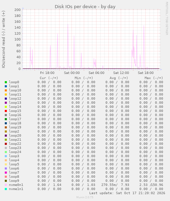Click the 'Sat 12:00' x-axis label
The width and height of the screenshot is (170, 201).
121,73
